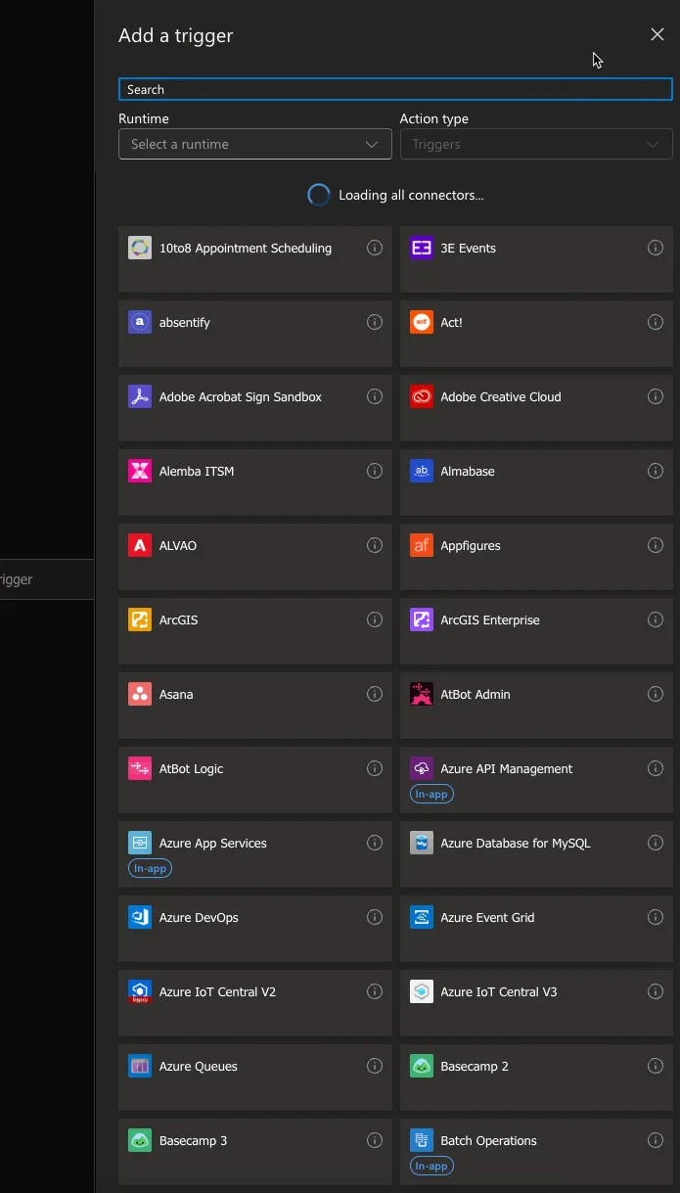
Task: Pick the Azure Event Grid icon
Action: click(x=422, y=918)
